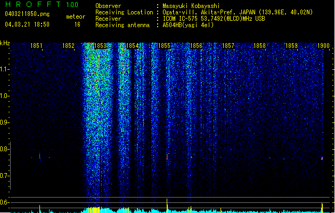Click the 0.7 kHz frequency label
This screenshot has width=335, height=213.
(4, 176)
